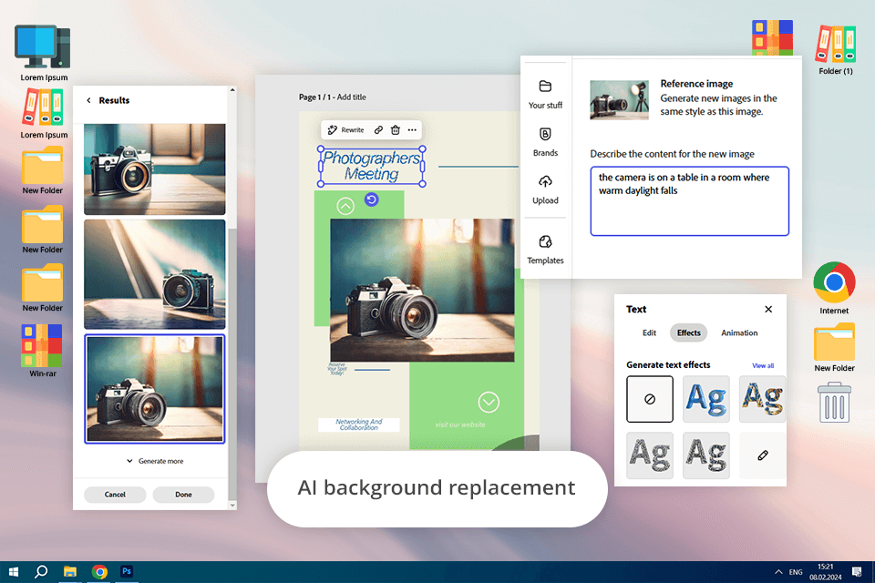Viewport: 875px width, 583px height.
Task: Click the scroll up arrow in Results panel
Action: (x=232, y=90)
